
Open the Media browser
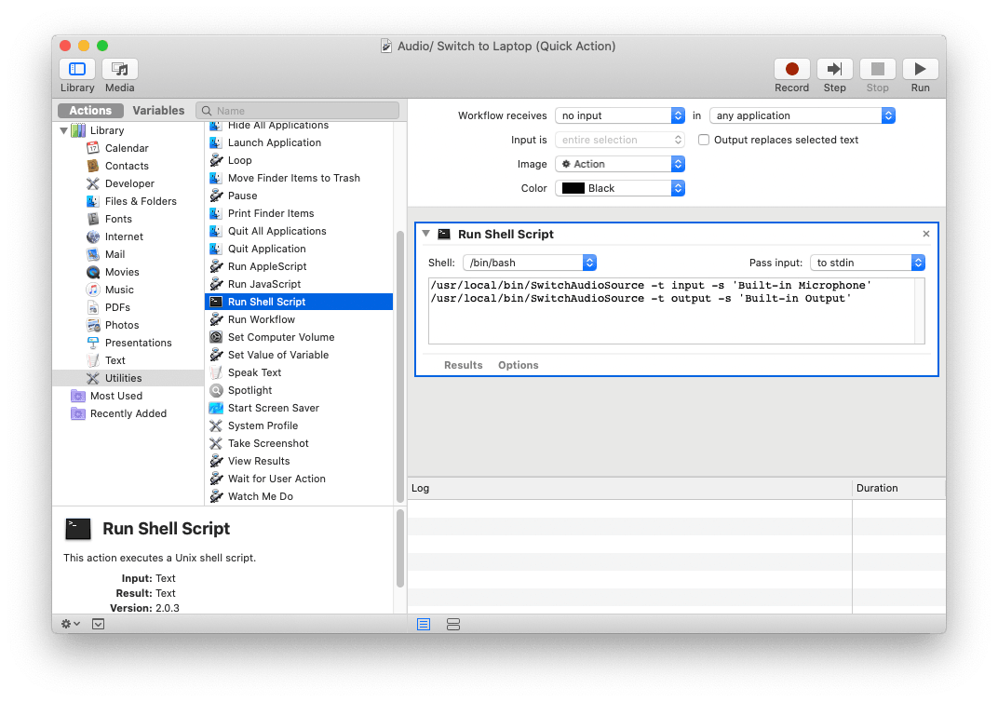coord(120,69)
